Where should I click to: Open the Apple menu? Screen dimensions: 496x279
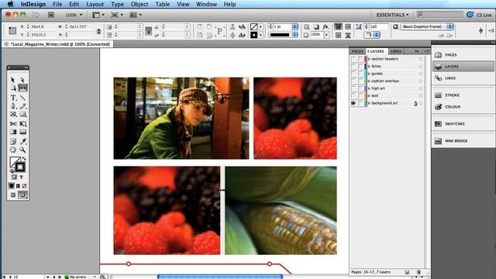(10, 4)
